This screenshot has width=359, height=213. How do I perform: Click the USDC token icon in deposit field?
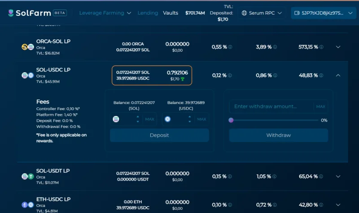(x=167, y=119)
